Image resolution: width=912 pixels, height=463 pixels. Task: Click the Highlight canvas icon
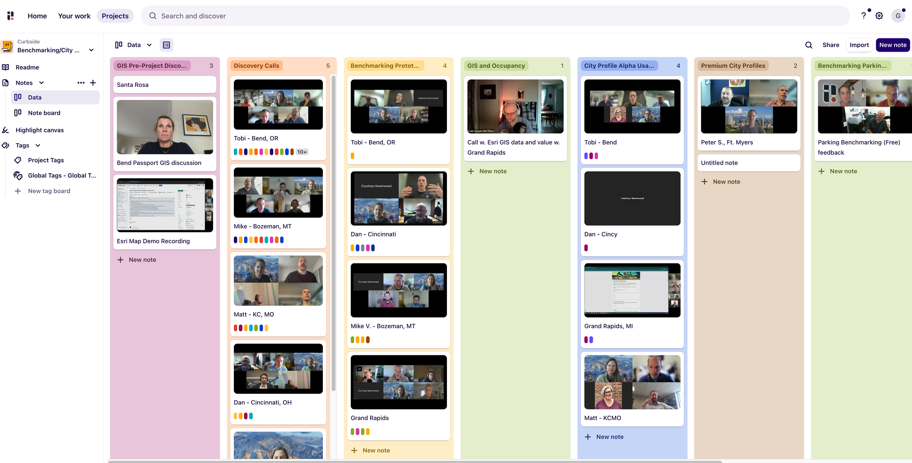point(6,130)
